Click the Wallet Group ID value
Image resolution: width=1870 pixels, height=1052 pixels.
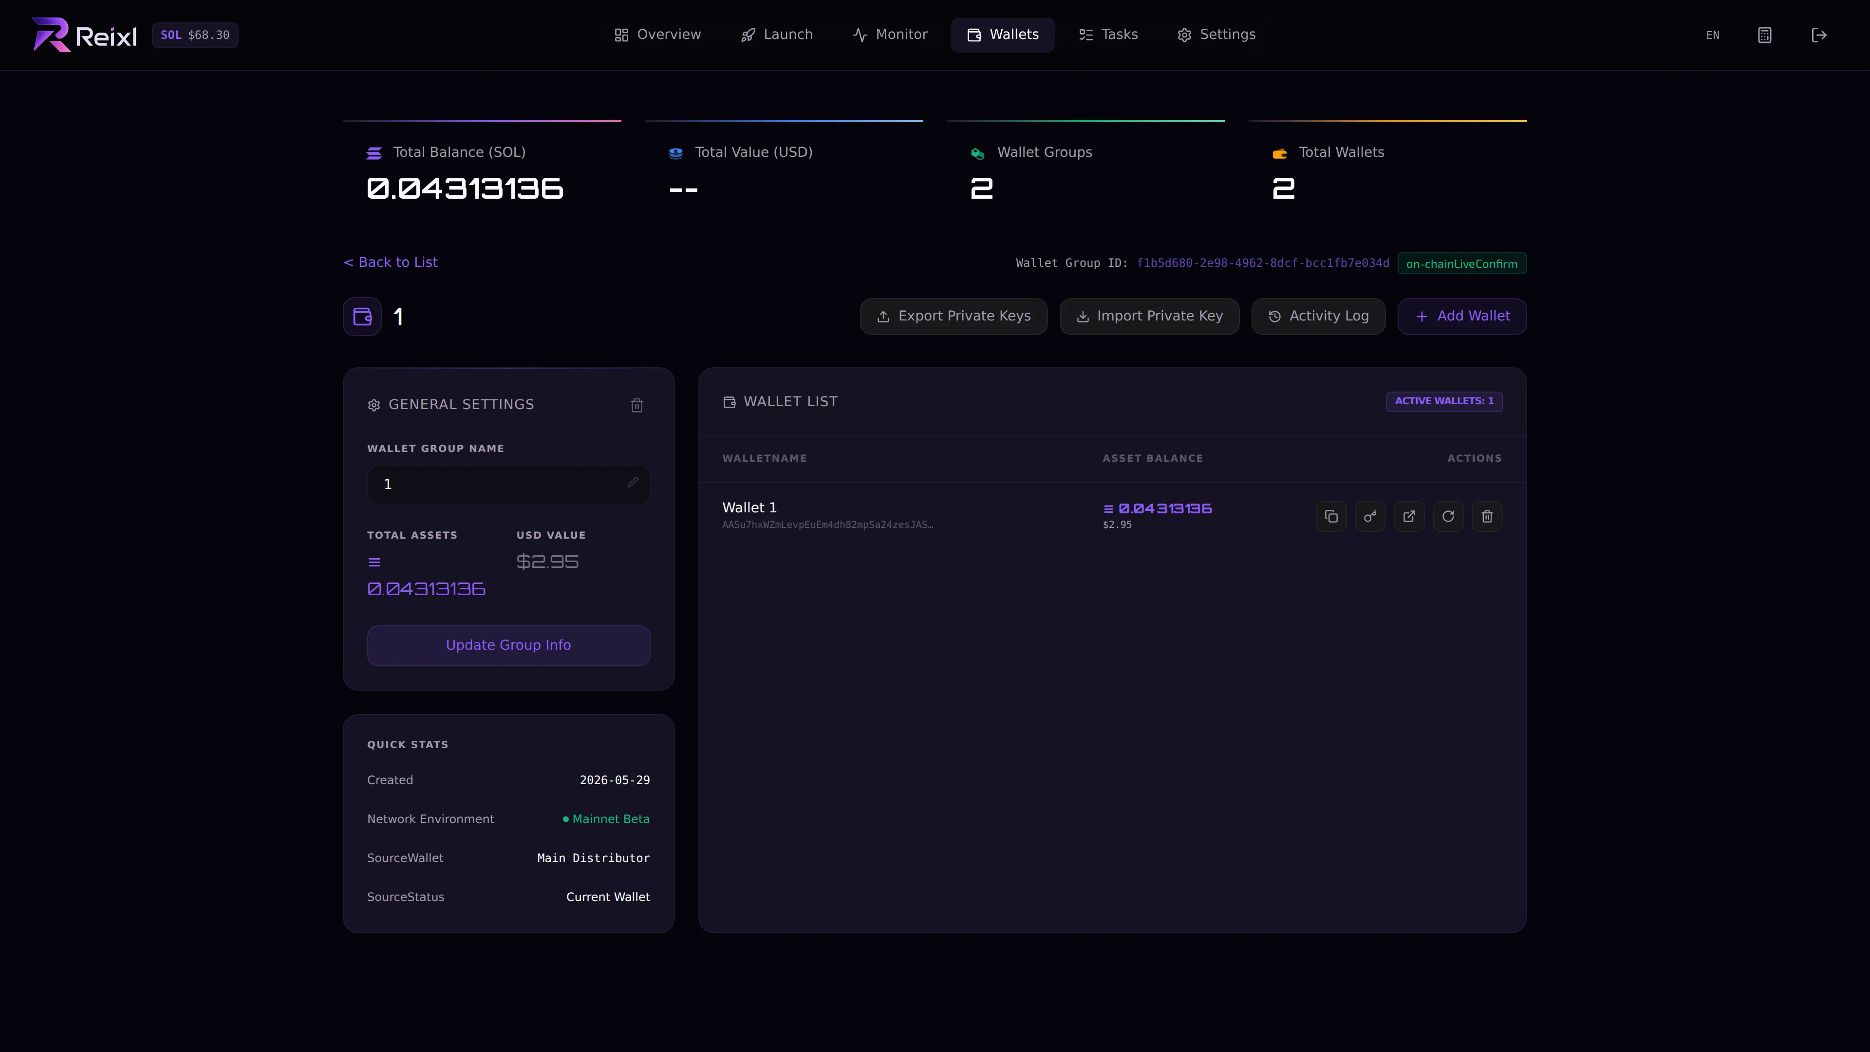pyautogui.click(x=1263, y=263)
